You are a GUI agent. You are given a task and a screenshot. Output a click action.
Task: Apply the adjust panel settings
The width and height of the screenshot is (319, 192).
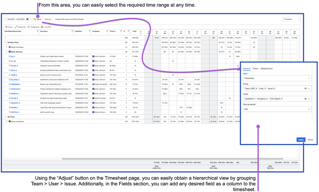pos(301,140)
